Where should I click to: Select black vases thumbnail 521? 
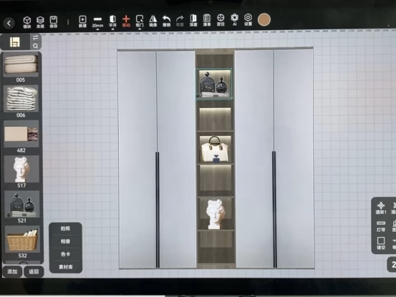click(x=21, y=204)
